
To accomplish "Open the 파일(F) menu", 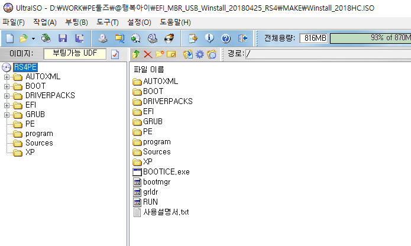I will [x=14, y=22].
